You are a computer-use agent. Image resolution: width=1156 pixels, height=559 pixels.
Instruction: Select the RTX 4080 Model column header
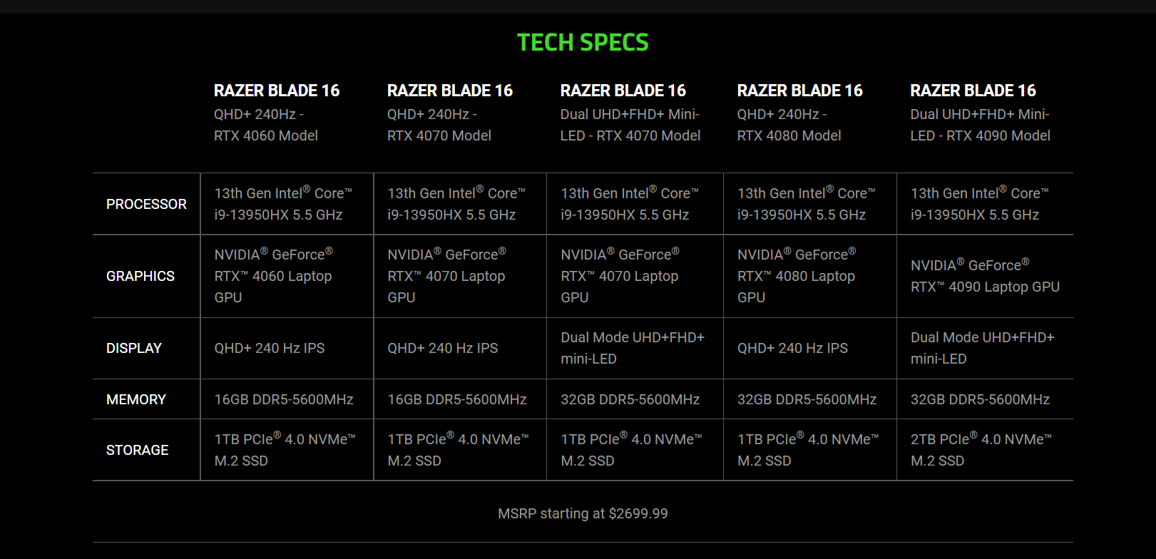[800, 113]
